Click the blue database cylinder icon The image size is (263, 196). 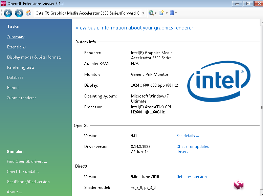pyautogui.click(x=172, y=13)
